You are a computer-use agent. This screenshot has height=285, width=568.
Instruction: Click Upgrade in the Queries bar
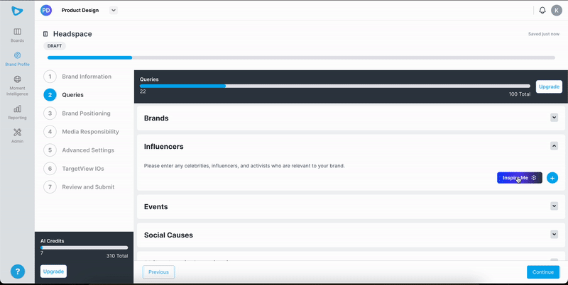(x=549, y=86)
